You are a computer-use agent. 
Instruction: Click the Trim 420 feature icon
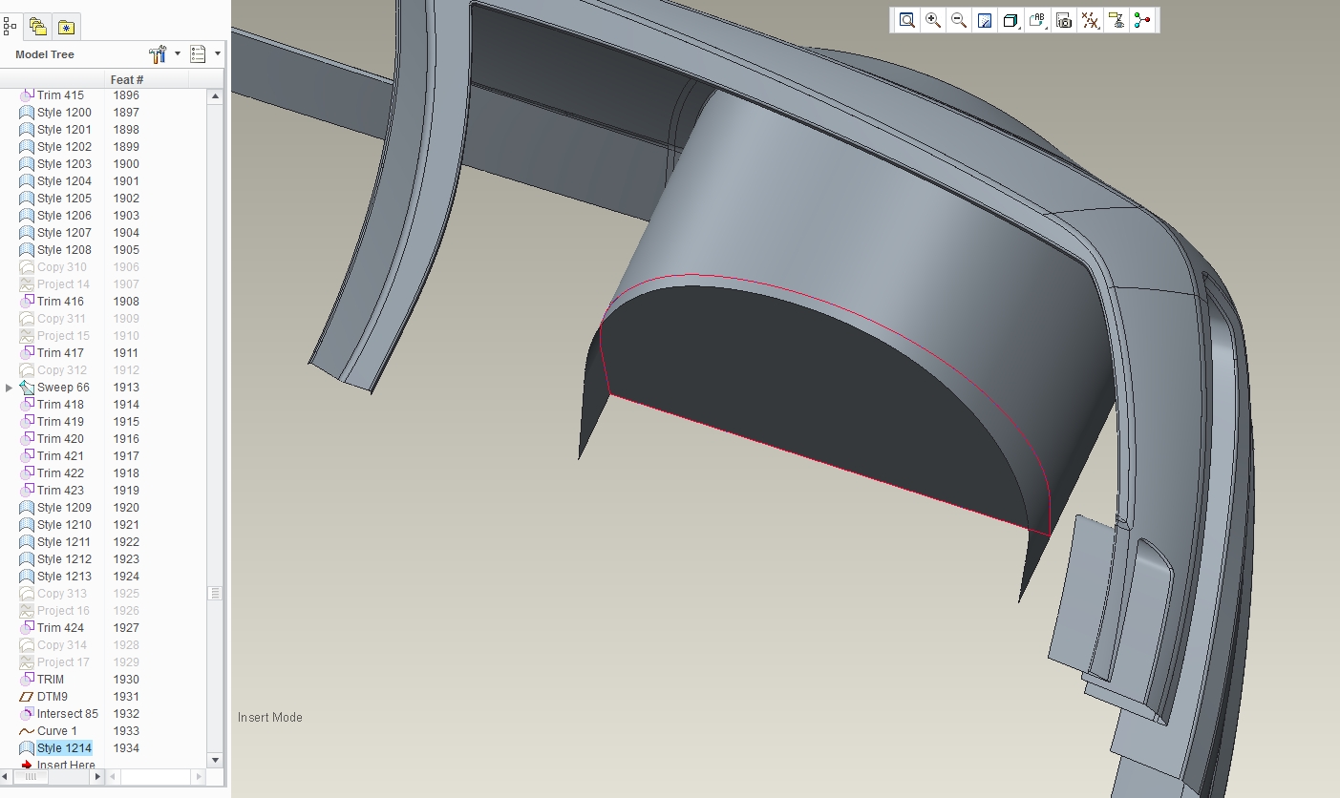click(27, 439)
